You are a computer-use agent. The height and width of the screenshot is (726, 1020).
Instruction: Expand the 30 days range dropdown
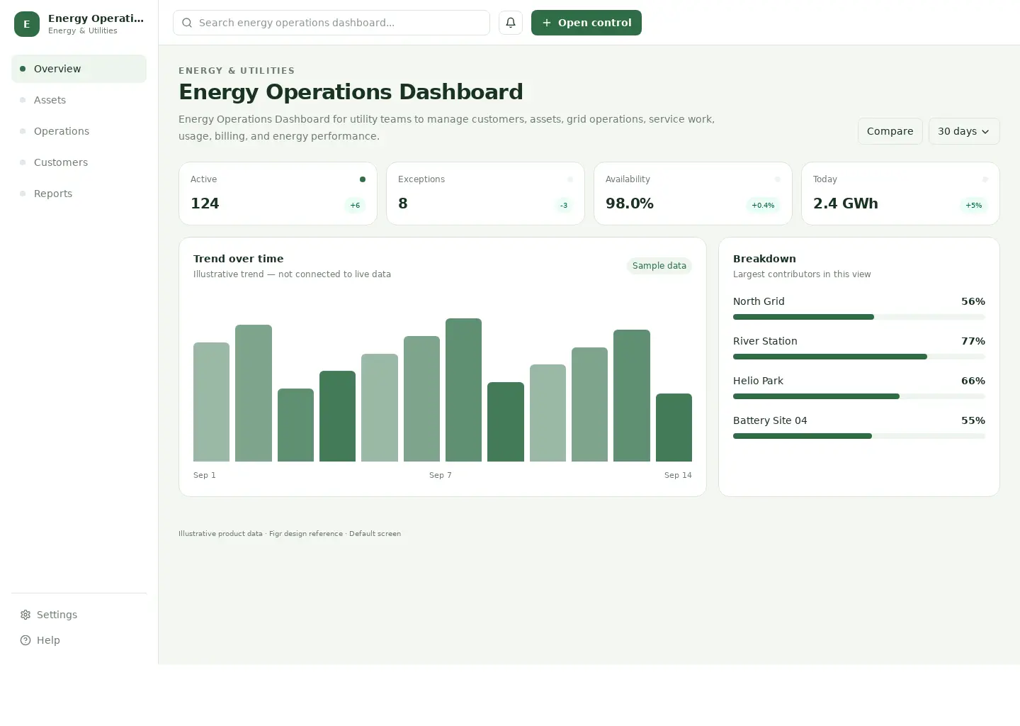964,131
